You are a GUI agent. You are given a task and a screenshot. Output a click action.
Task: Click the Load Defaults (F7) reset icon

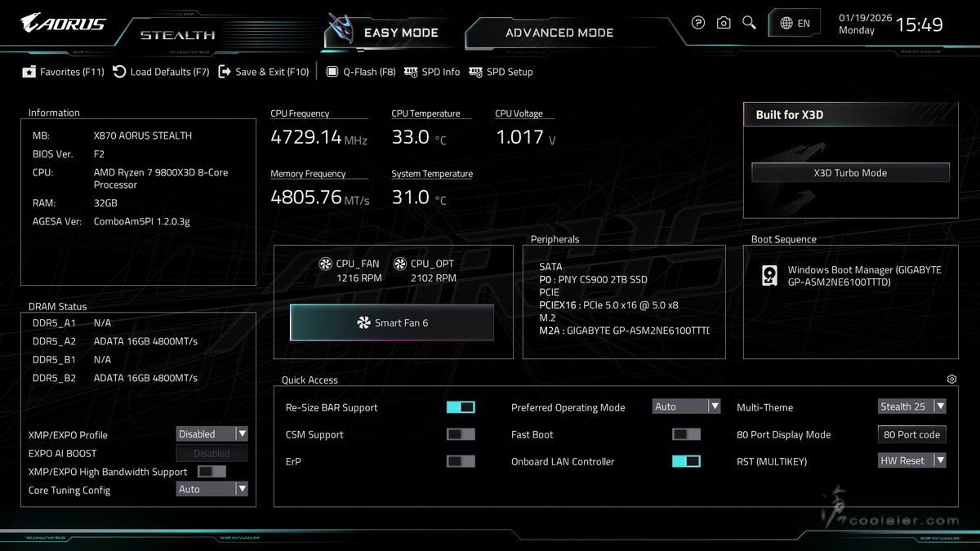pos(119,72)
